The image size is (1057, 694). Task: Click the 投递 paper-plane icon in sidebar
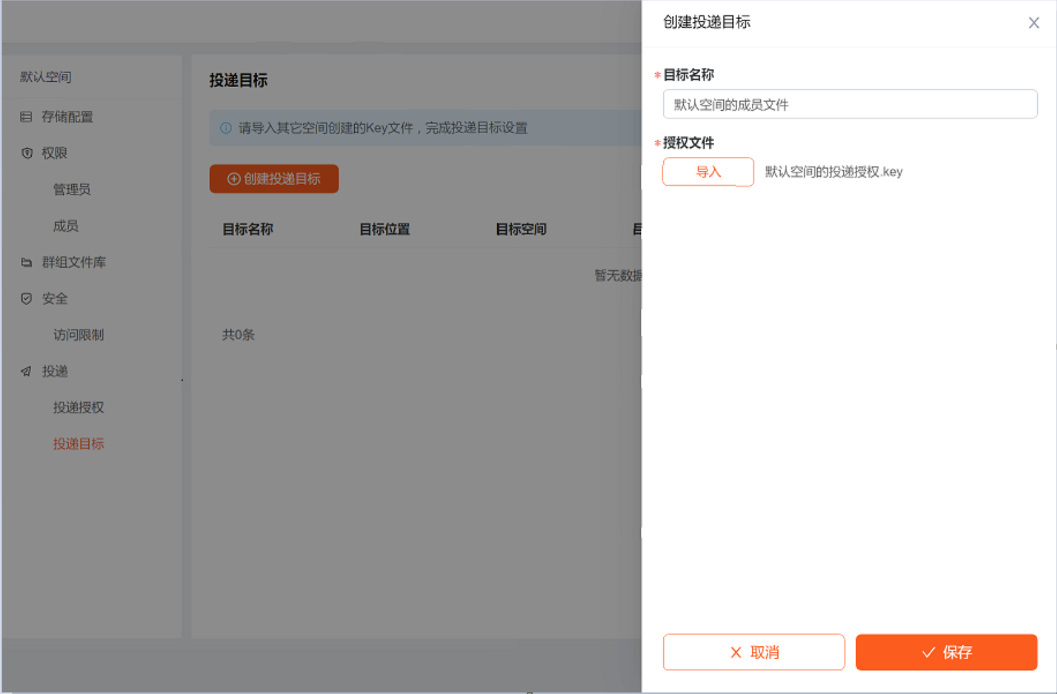[x=26, y=371]
